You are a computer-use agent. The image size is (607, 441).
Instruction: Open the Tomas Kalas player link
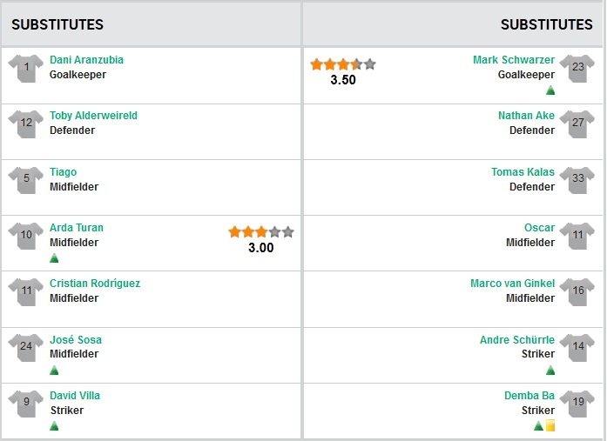(523, 172)
